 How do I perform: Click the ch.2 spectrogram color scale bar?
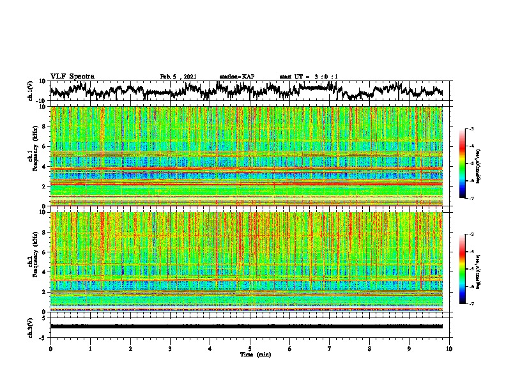point(462,269)
